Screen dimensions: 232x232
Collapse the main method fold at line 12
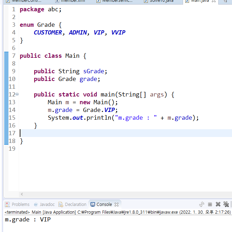pos(17,94)
